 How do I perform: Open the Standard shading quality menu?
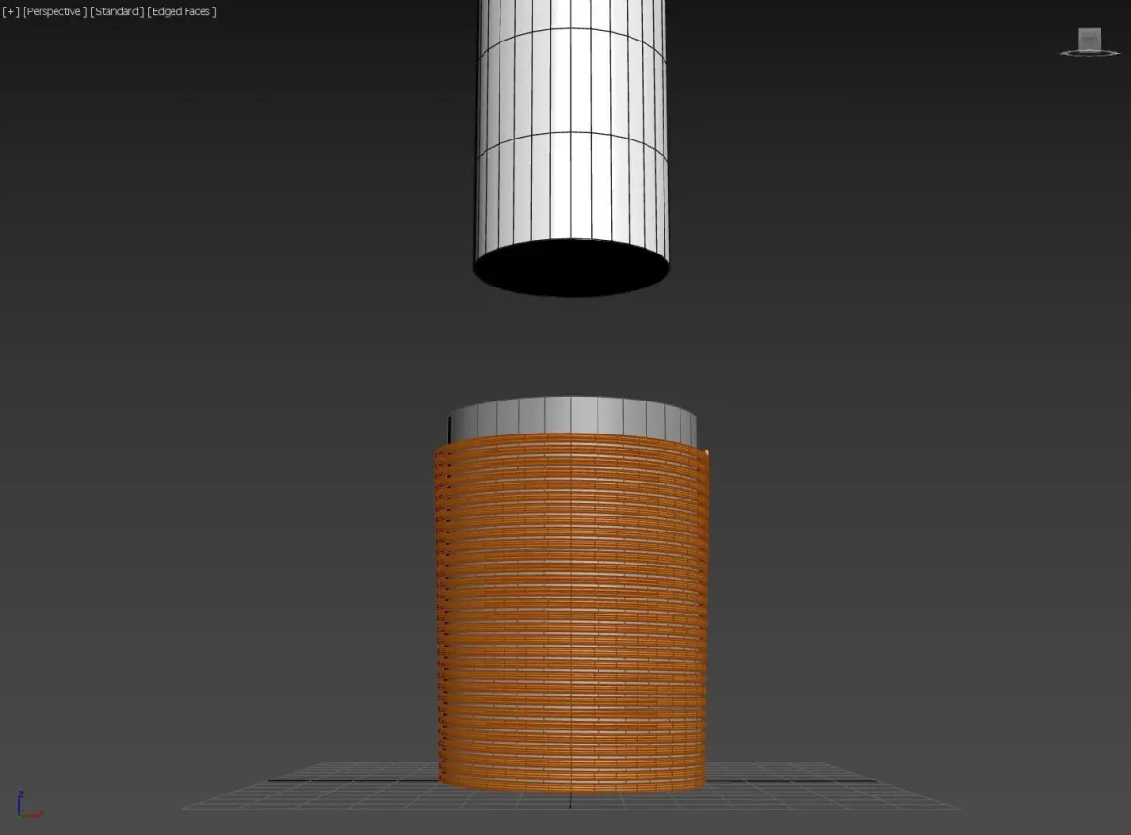(x=117, y=11)
